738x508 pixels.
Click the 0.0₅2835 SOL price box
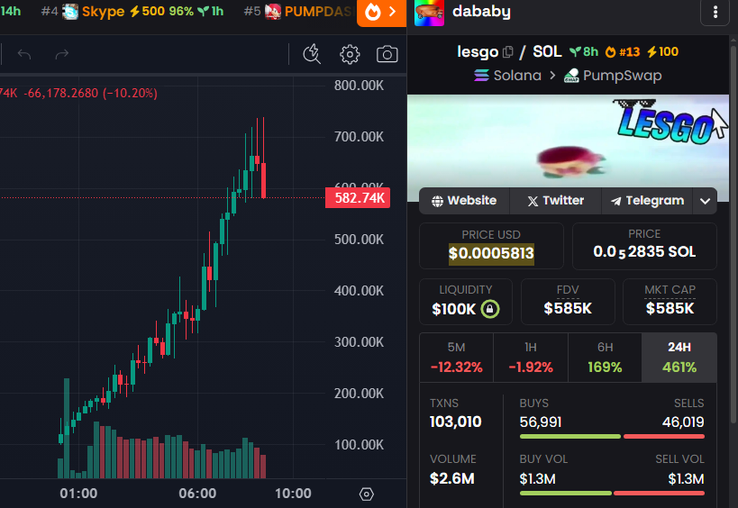644,246
